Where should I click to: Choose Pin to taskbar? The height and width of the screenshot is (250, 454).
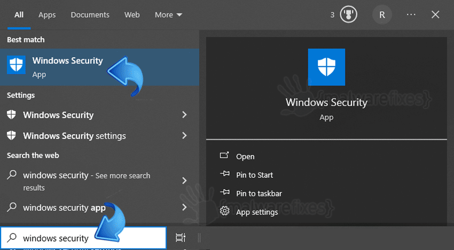click(x=259, y=193)
